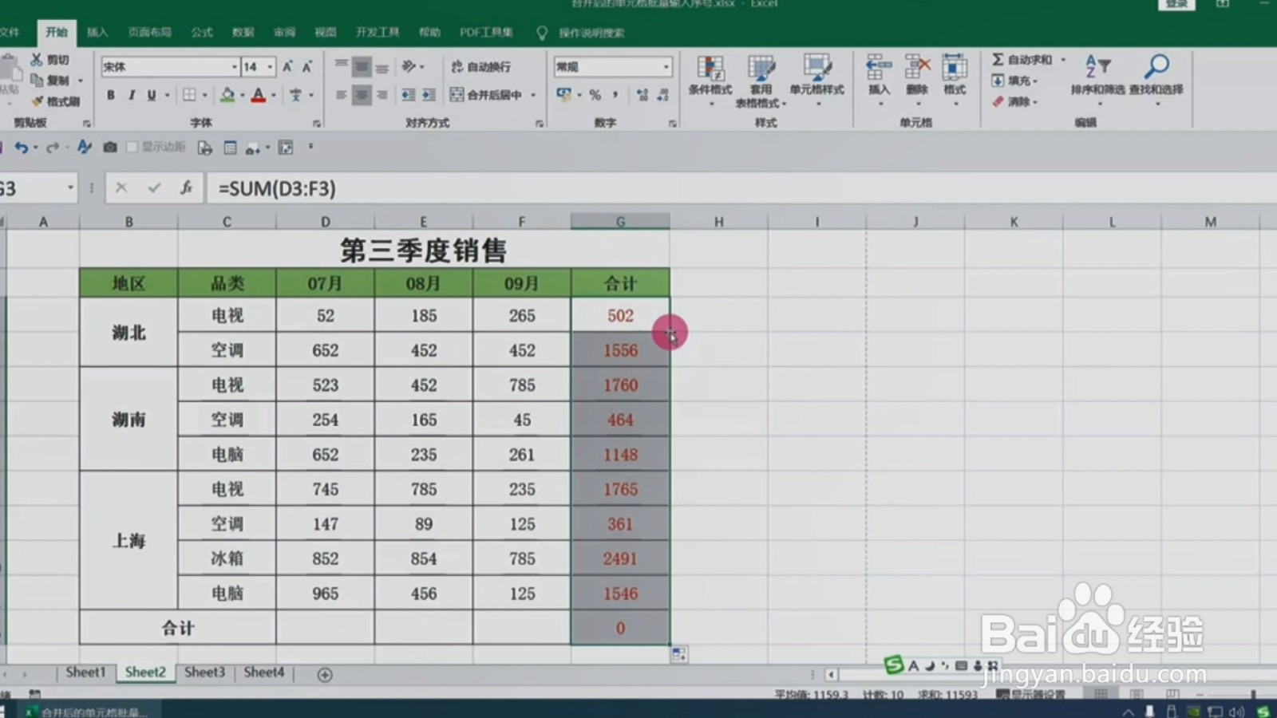Switch to the 插入 ribbon tab

click(96, 33)
